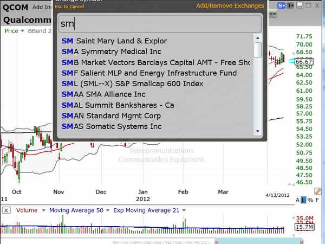Toggle logarithmic scale L
This screenshot has width=325, height=244.
303,200
